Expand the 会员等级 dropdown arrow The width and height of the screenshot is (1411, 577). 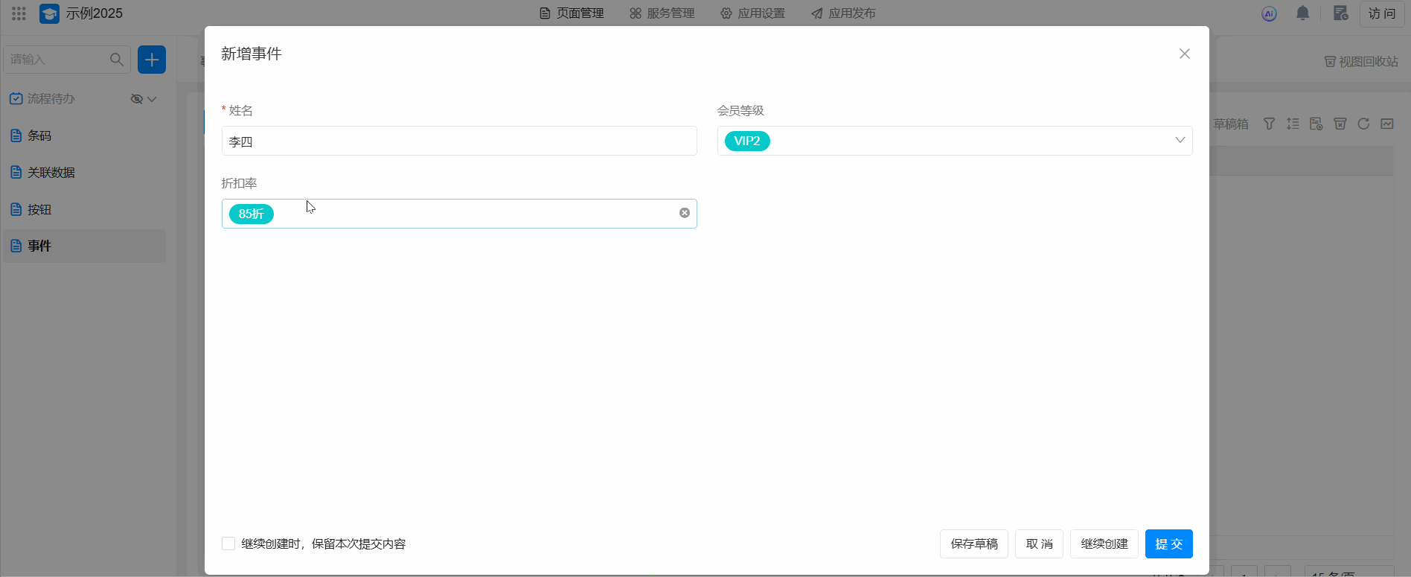(x=1180, y=140)
